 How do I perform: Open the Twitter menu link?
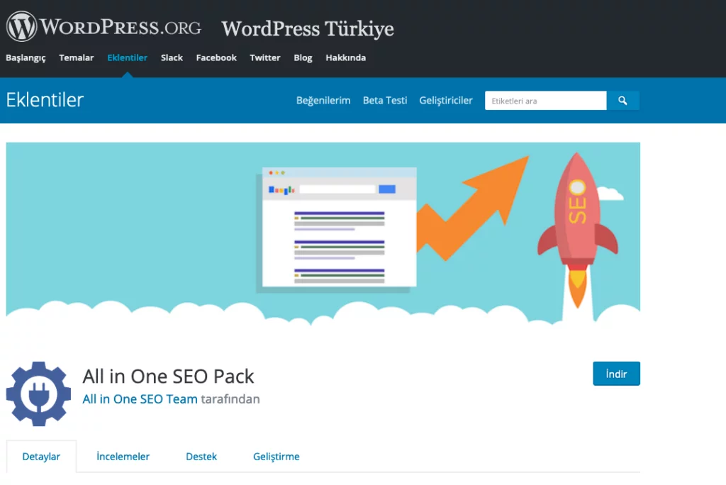click(x=265, y=58)
